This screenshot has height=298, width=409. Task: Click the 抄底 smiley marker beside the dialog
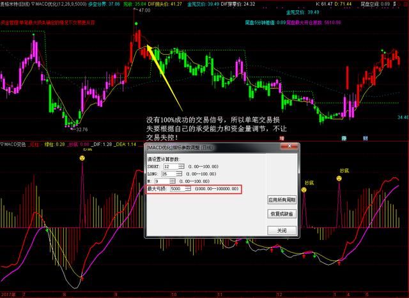(x=304, y=188)
